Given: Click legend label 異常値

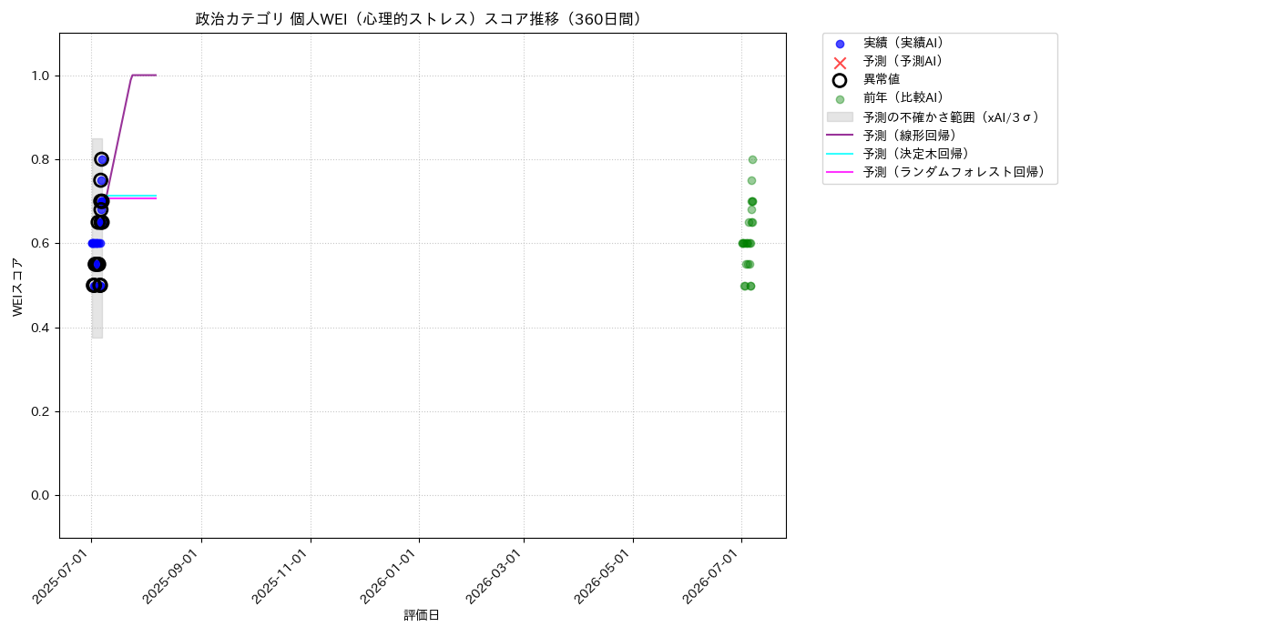Looking at the screenshot, I should 882,80.
